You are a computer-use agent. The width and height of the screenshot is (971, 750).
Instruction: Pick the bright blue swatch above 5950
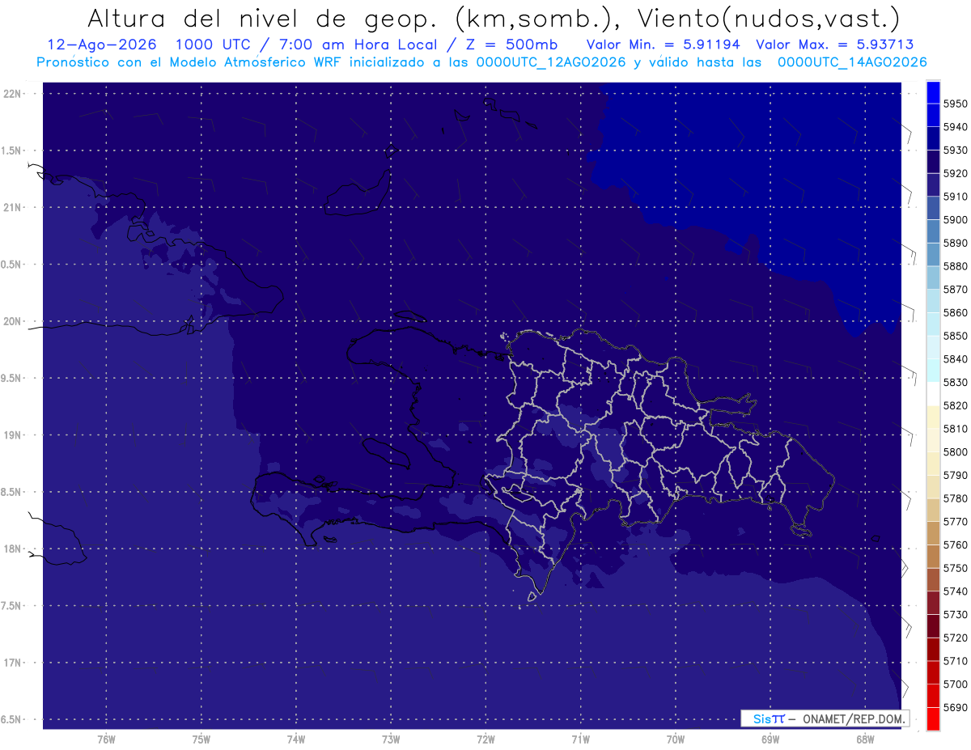point(933,92)
